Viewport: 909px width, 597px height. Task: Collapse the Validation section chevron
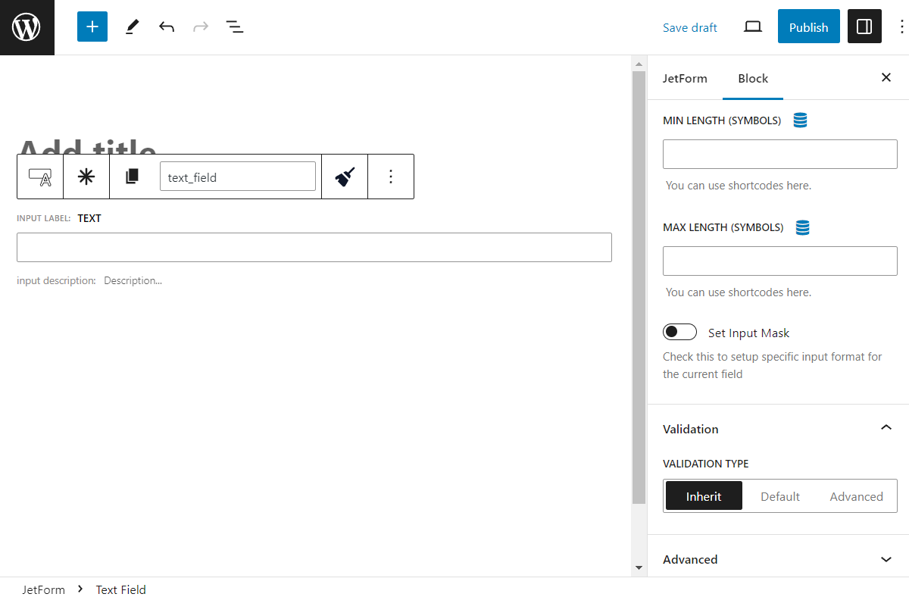(x=886, y=427)
